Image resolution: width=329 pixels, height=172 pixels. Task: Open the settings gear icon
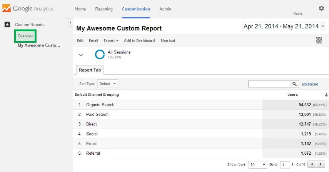[321, 8]
